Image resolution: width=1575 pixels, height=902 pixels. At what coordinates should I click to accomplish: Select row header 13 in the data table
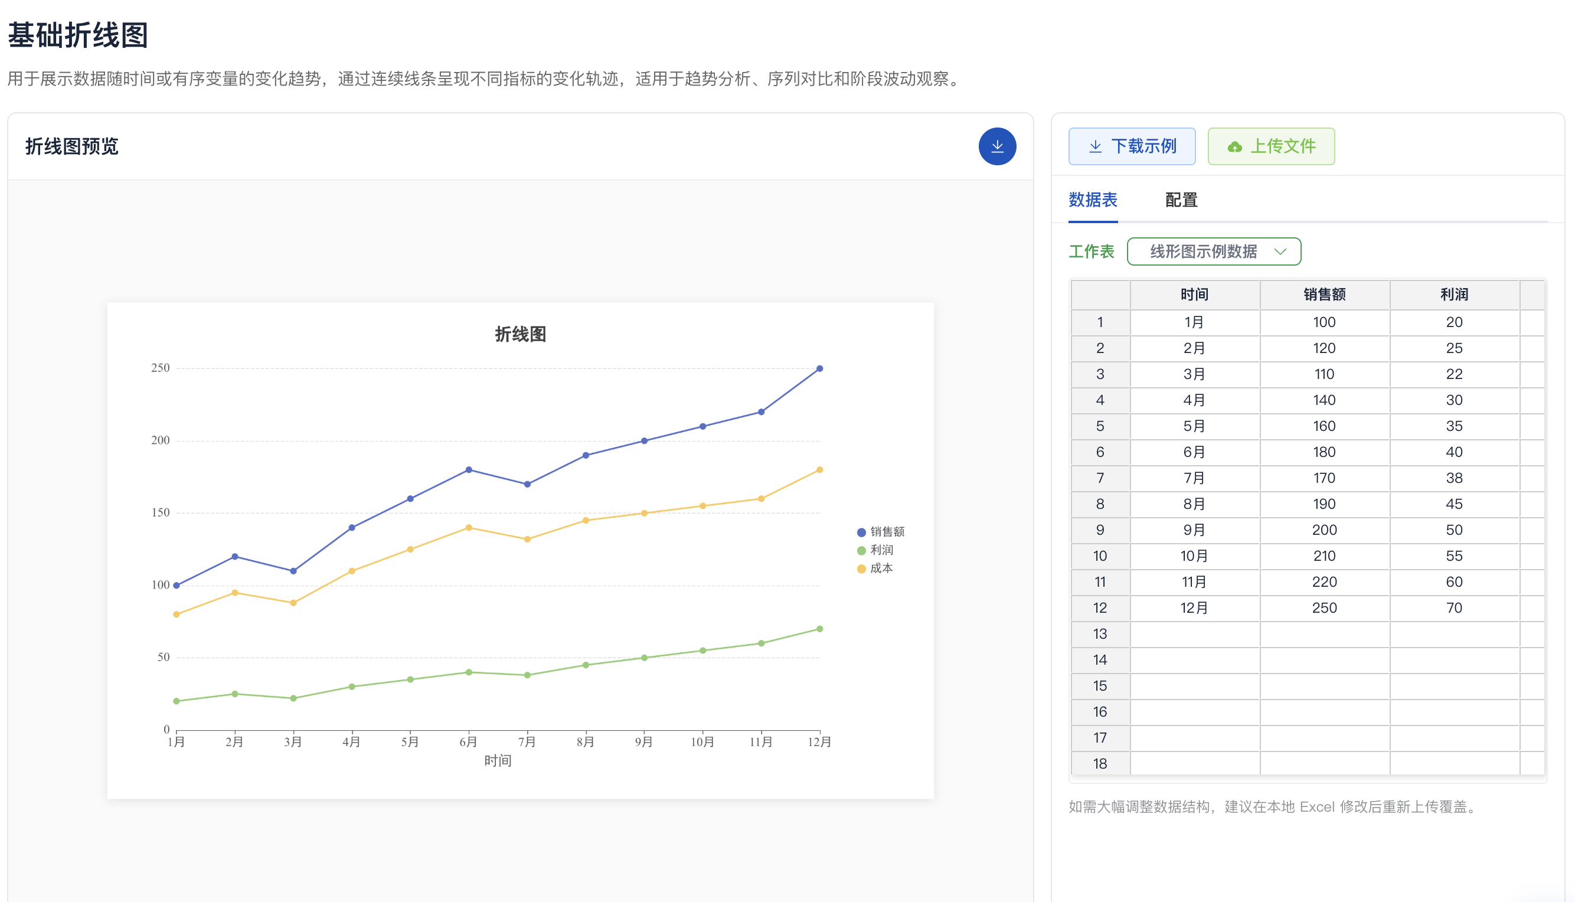click(x=1100, y=634)
